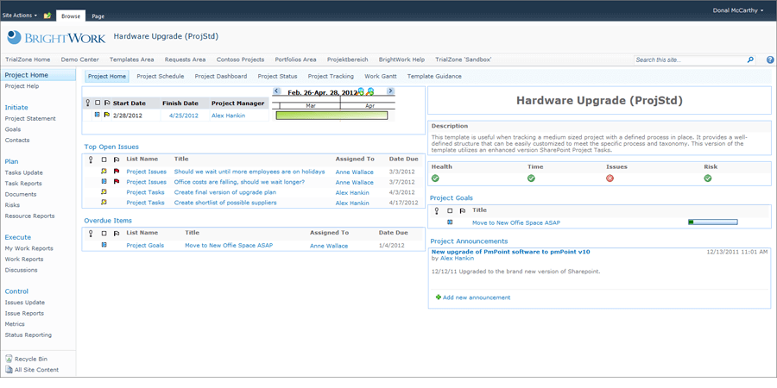Open BrightWork Help in top navigation
777x388 pixels.
401,59
